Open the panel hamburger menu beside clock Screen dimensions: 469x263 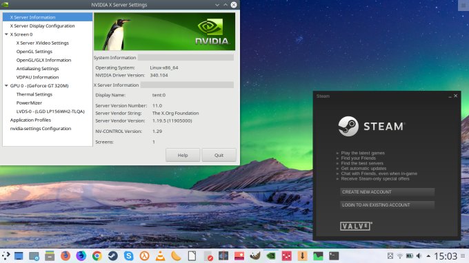[x=463, y=256]
